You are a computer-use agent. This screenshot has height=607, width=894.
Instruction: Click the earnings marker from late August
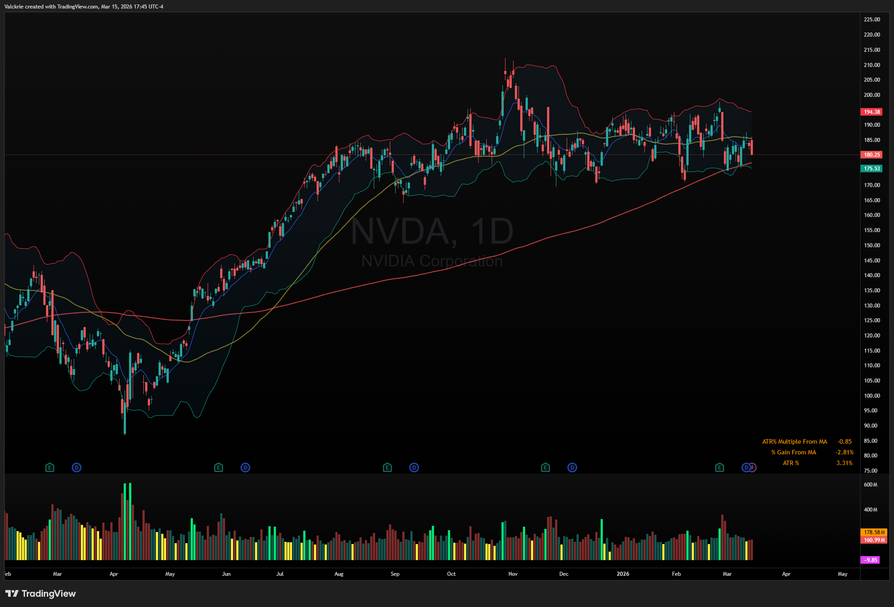tap(387, 467)
